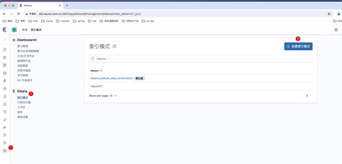The height and width of the screenshot is (164, 342).
Task: Open the kibana_sample_data_ecommerce index pattern
Action: tap(111, 78)
